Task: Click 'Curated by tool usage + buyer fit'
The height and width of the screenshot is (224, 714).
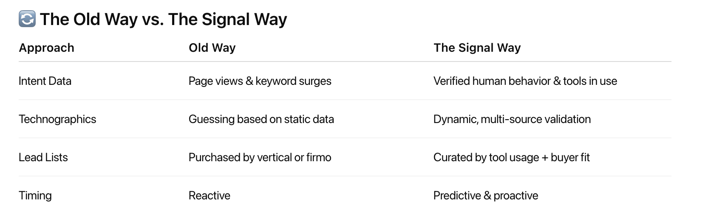Action: [512, 157]
